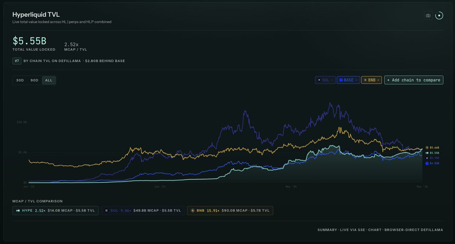Viewport: 455px width, 244px height.
Task: Click Add chain to compare button
Action: 414,80
